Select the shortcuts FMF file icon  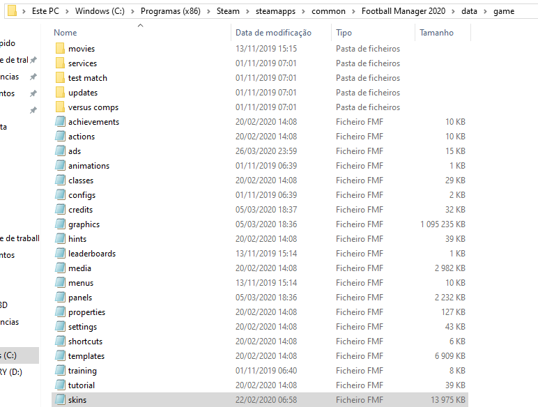click(60, 341)
